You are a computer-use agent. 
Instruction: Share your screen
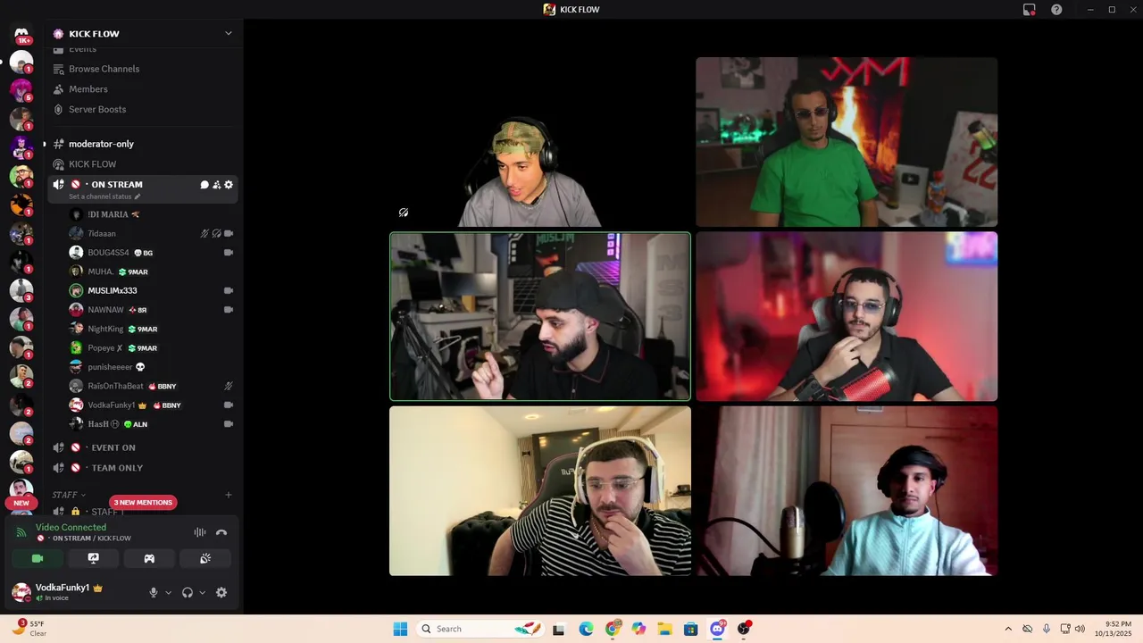pyautogui.click(x=93, y=559)
